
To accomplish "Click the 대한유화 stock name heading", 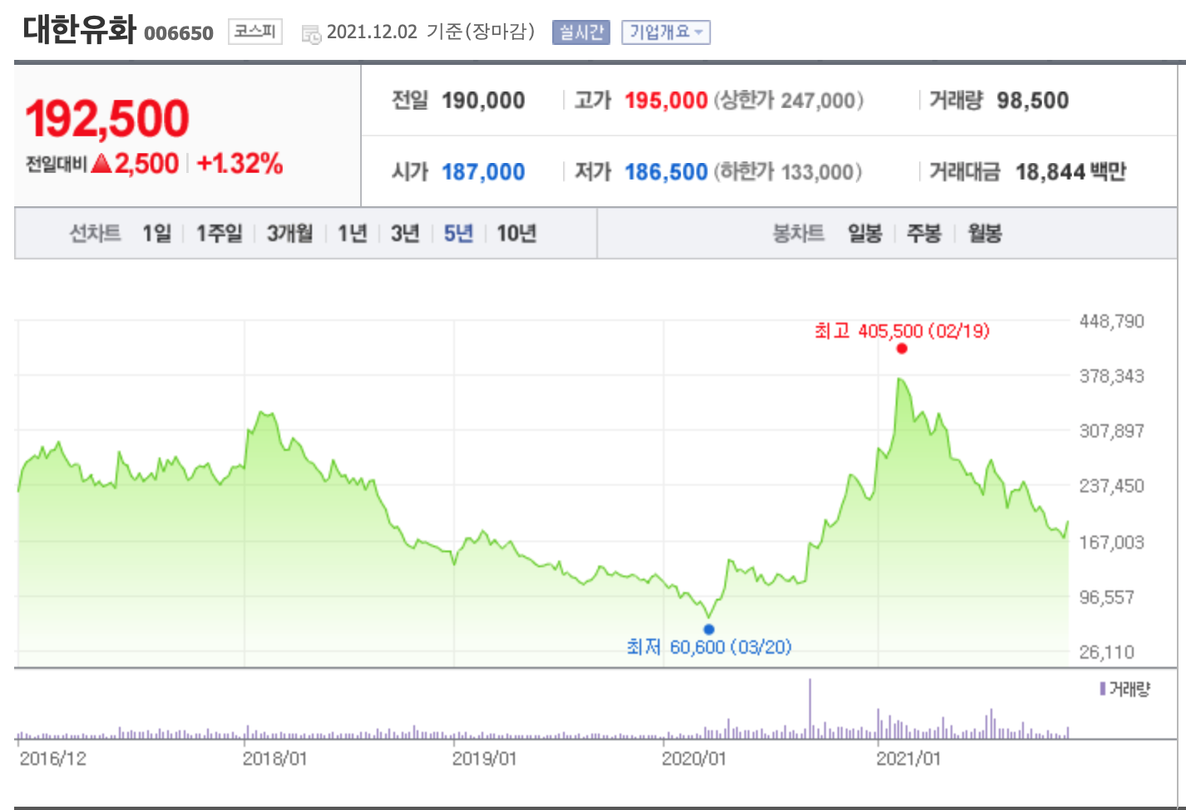I will click(x=79, y=29).
